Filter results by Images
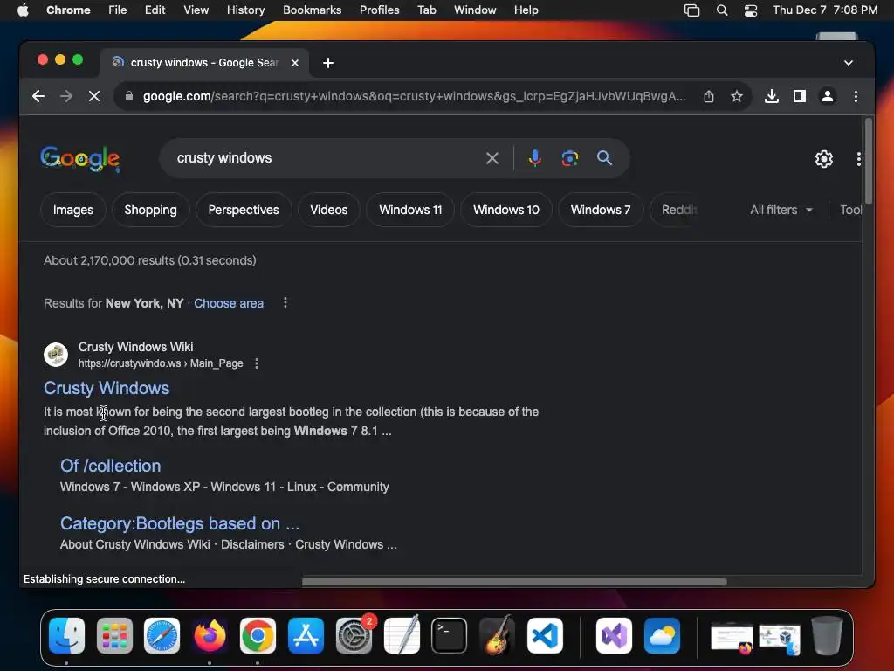Image resolution: width=894 pixels, height=671 pixels. 73,210
